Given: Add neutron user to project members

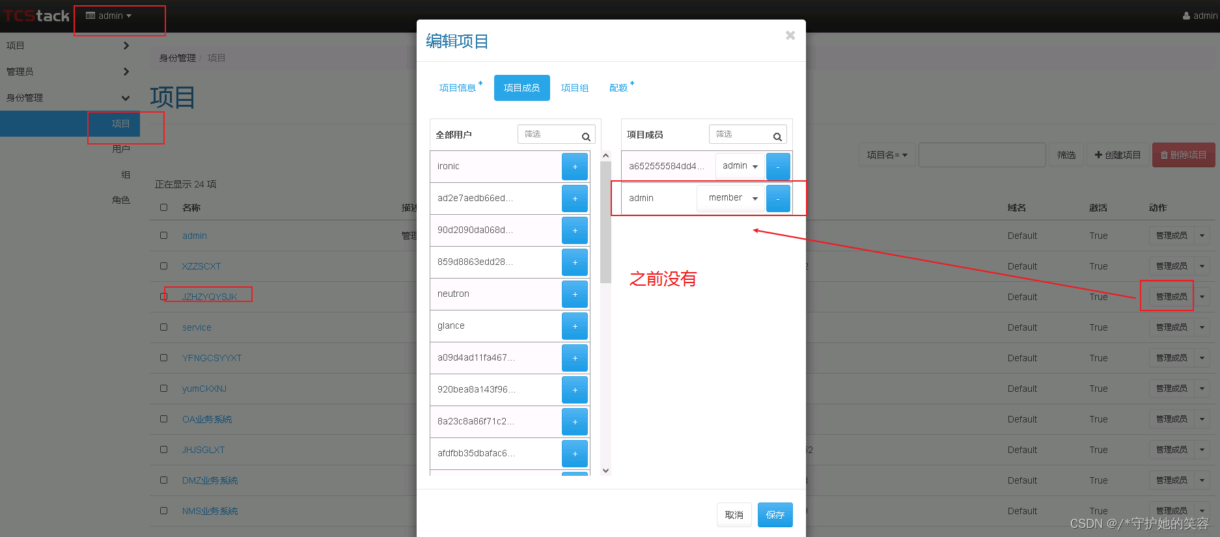Looking at the screenshot, I should [x=574, y=294].
